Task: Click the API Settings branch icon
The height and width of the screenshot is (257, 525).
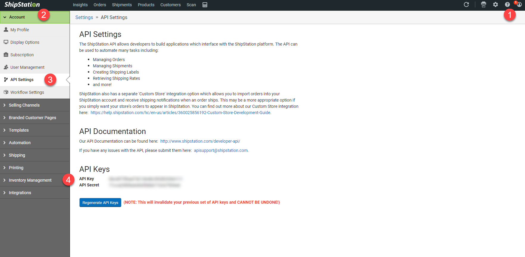Action: [6, 80]
